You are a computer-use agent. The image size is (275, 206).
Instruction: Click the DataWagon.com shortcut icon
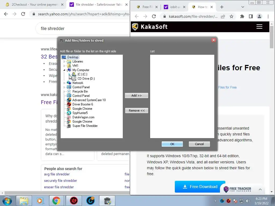(69, 117)
